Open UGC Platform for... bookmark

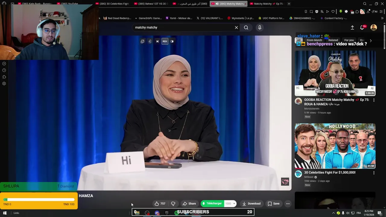(x=271, y=18)
